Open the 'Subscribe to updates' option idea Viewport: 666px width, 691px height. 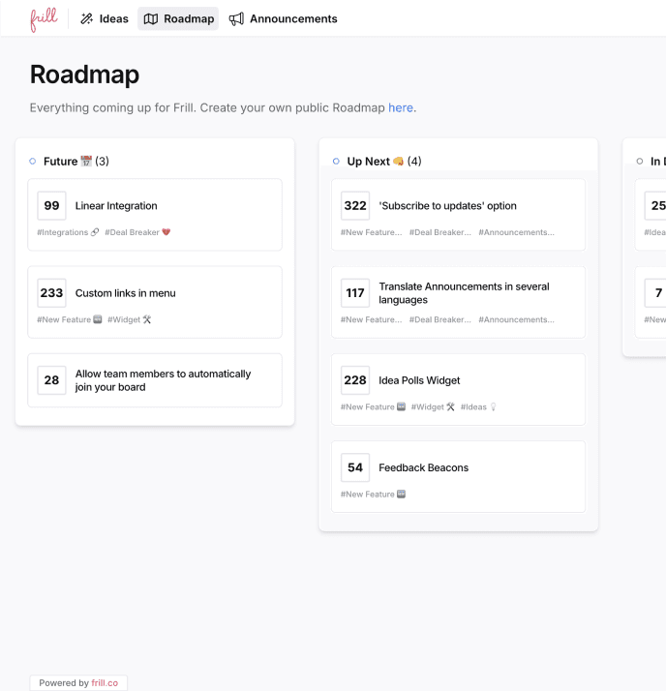click(x=447, y=206)
